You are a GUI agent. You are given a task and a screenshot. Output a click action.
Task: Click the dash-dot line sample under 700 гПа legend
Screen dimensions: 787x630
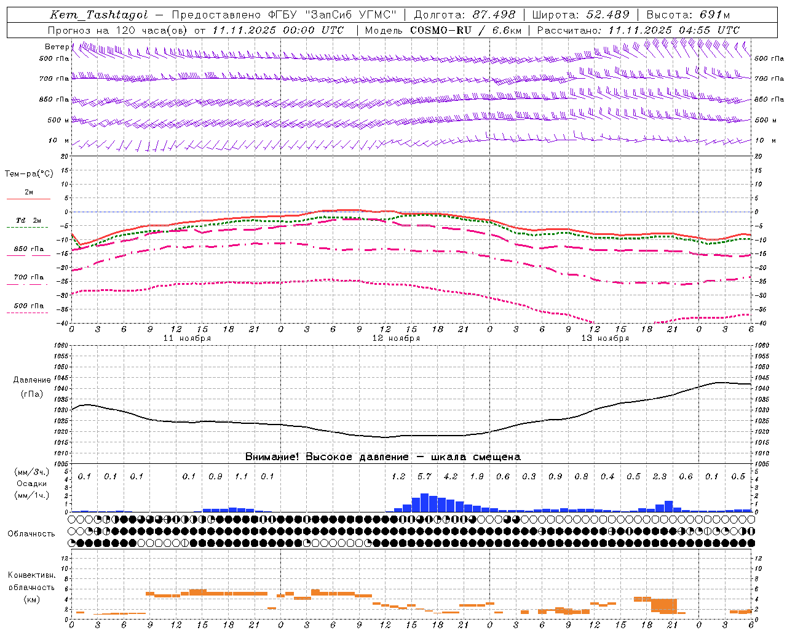click(x=27, y=284)
